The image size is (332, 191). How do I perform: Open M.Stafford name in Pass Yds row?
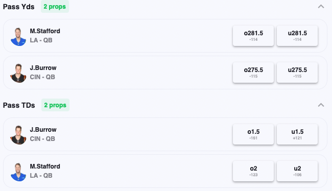coord(45,31)
